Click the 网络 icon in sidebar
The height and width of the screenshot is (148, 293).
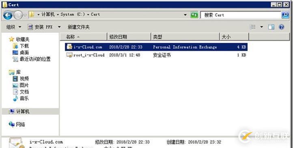pyautogui.click(x=12, y=125)
